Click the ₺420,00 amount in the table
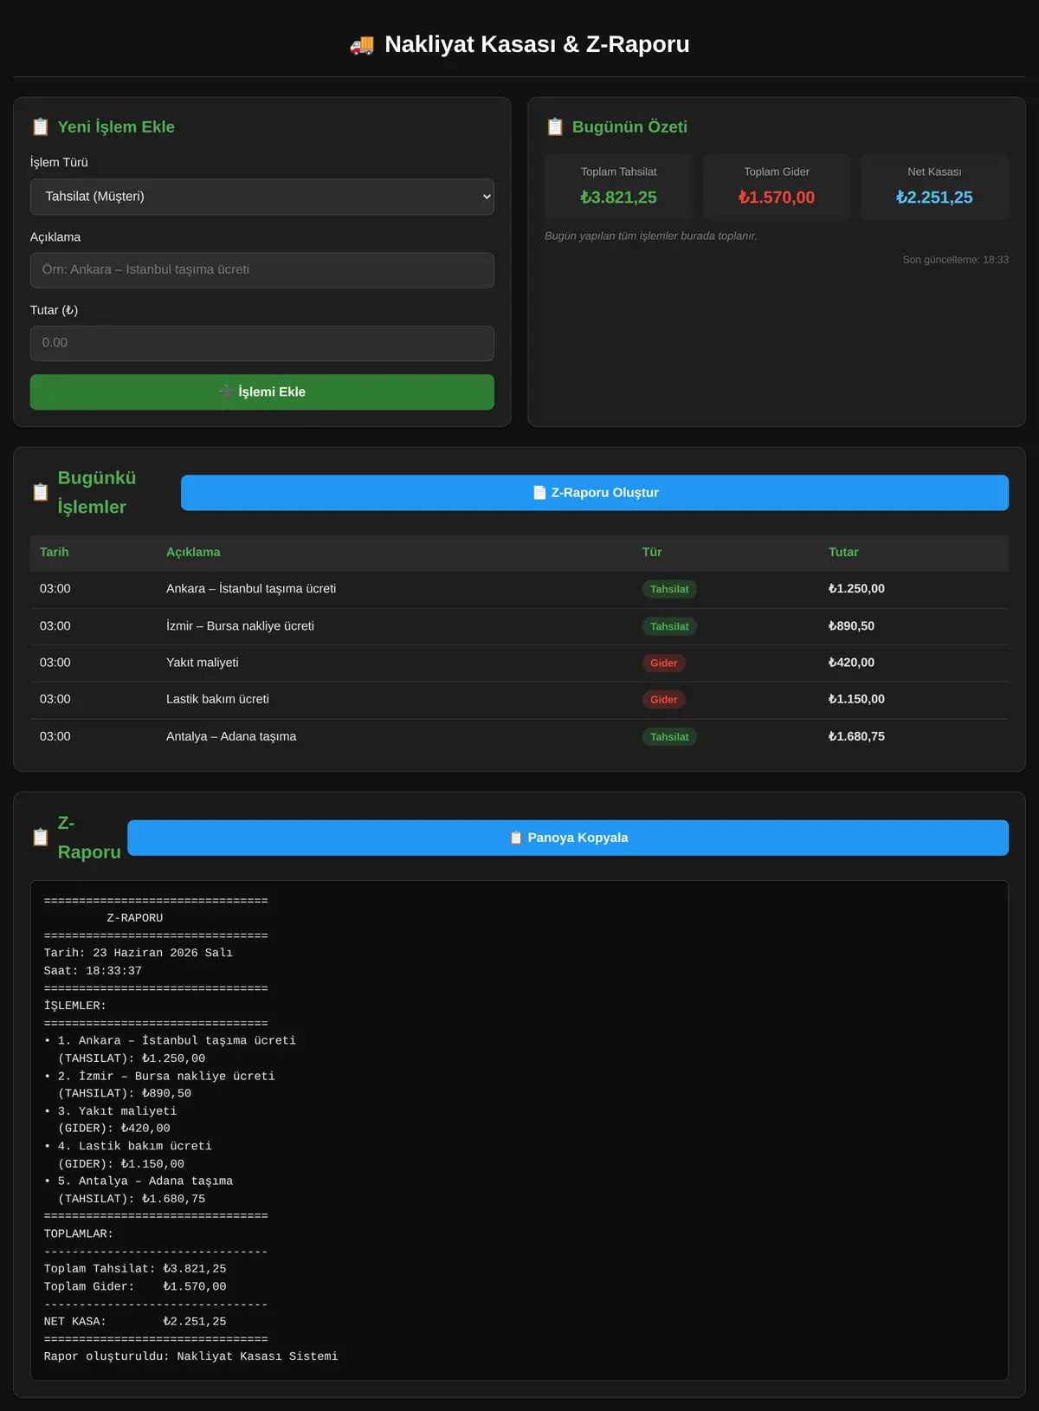This screenshot has width=1039, height=1411. coord(851,663)
